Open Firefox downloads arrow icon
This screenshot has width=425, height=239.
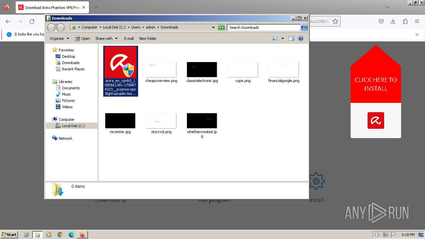coord(393,22)
